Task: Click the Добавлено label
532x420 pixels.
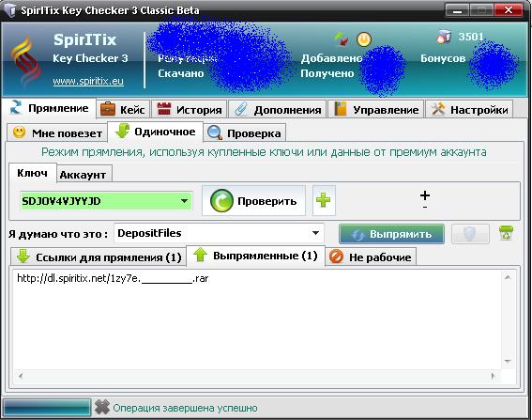Action: pyautogui.click(x=332, y=59)
